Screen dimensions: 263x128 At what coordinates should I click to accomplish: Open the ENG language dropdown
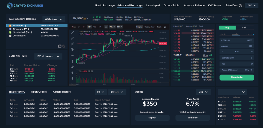(x=252, y=6)
